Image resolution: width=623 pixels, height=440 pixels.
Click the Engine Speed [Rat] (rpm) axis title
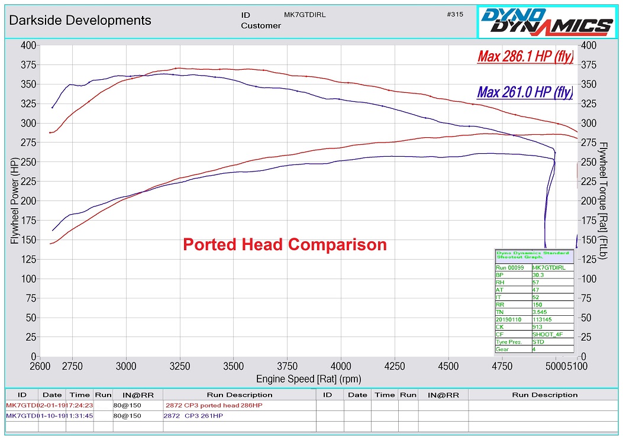pos(309,379)
